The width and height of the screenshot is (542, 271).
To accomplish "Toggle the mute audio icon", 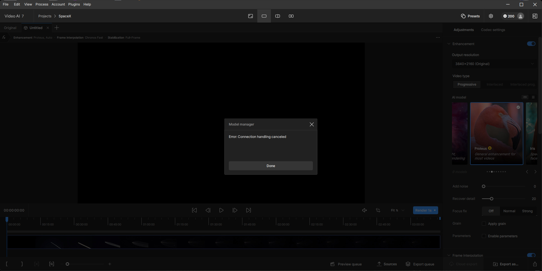I will click(x=365, y=210).
